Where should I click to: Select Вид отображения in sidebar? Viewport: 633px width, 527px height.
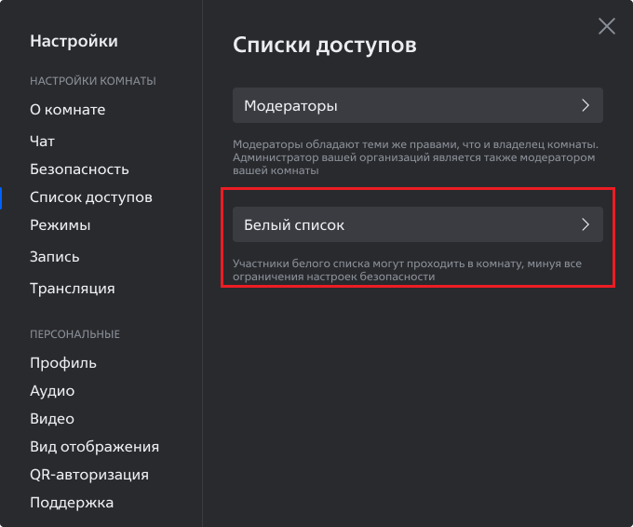coord(94,446)
